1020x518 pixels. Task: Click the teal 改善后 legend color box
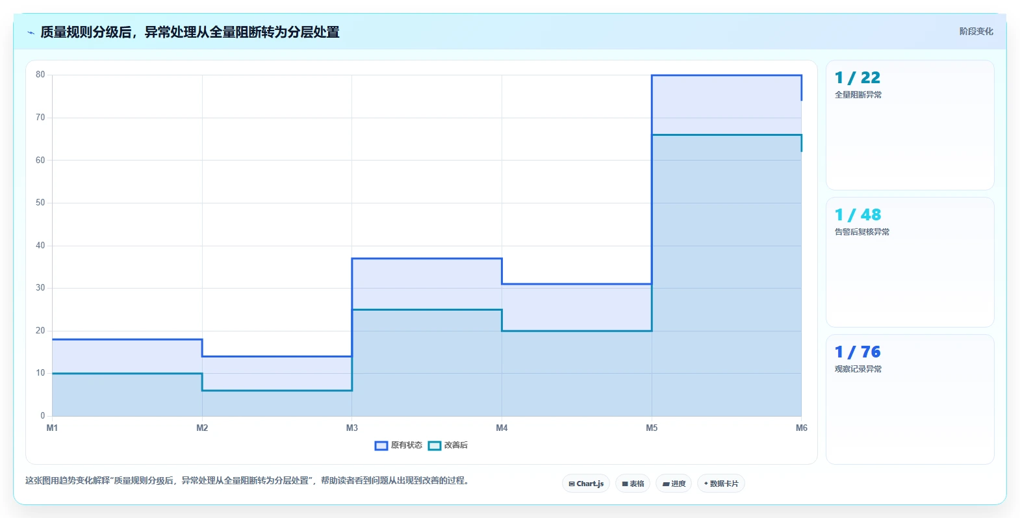coord(435,445)
